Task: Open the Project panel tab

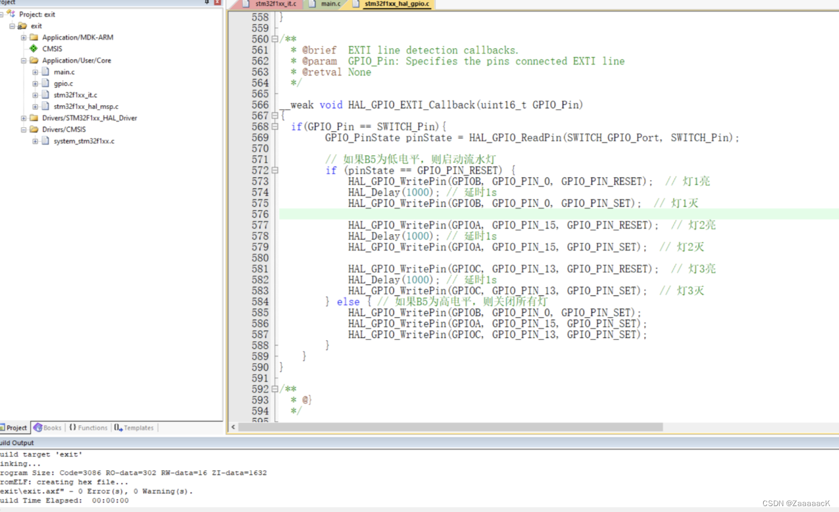Action: coord(14,428)
